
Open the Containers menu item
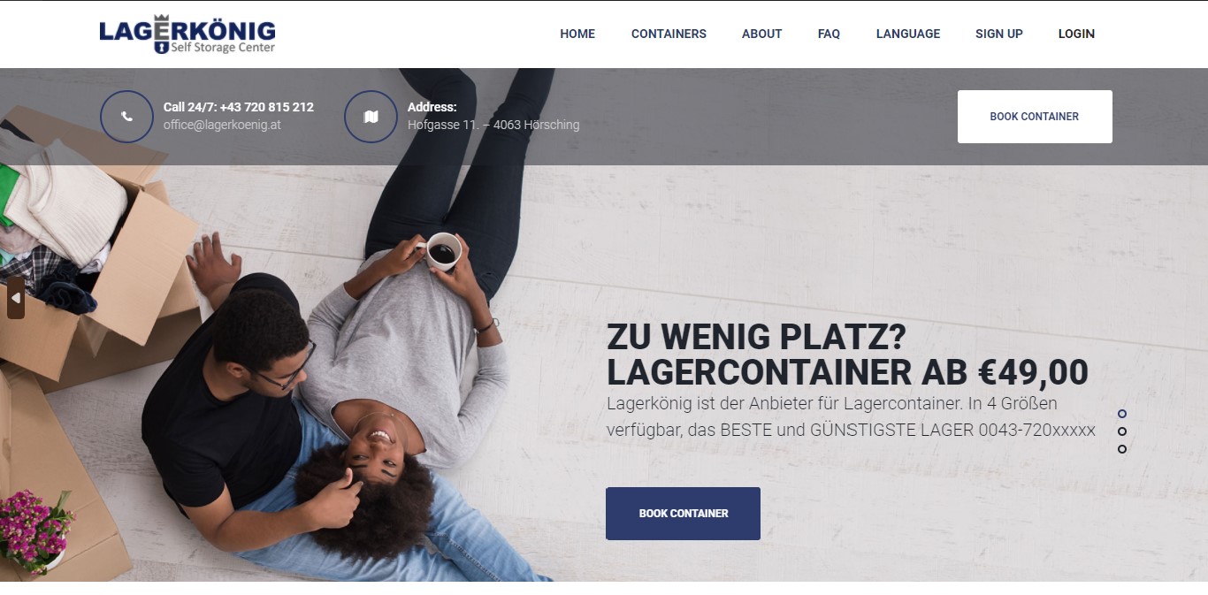click(x=669, y=34)
